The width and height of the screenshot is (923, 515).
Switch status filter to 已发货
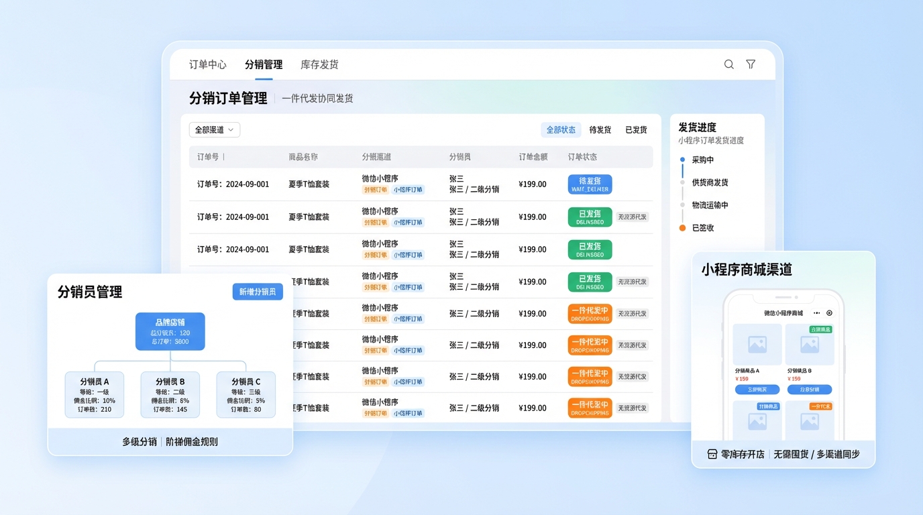(636, 129)
